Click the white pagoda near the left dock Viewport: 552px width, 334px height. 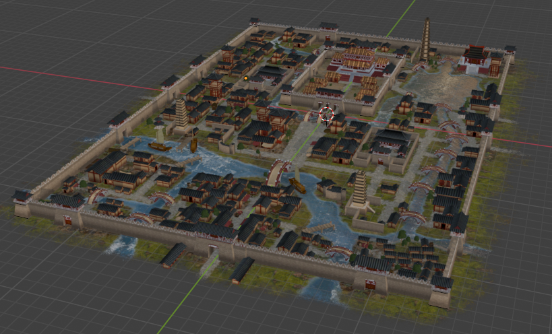(x=181, y=114)
